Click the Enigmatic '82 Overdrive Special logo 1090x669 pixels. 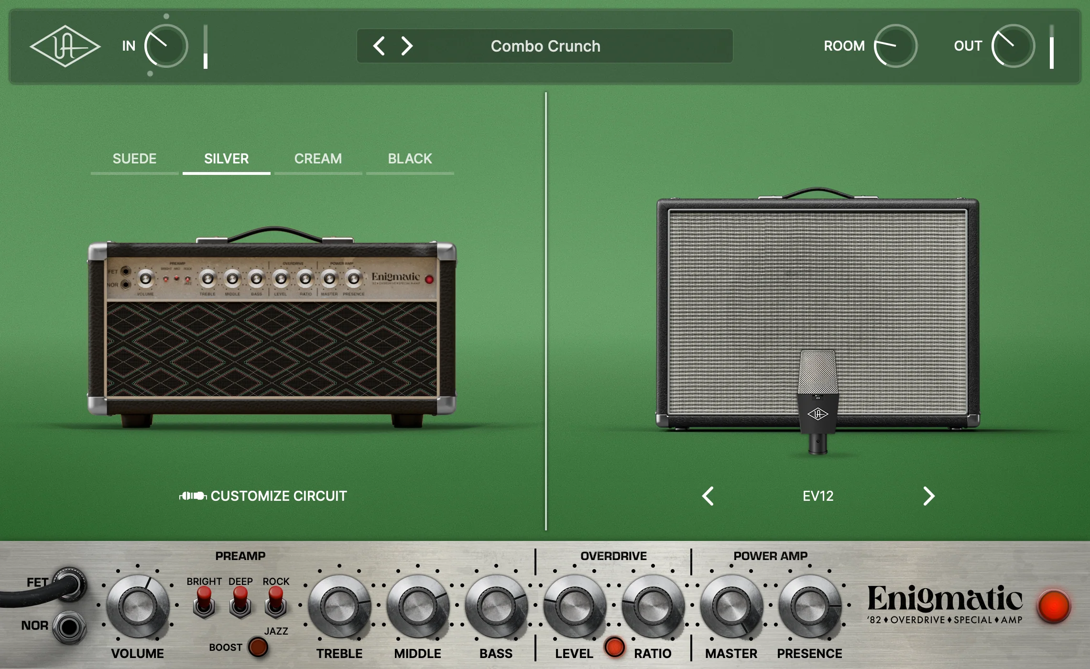pyautogui.click(x=945, y=604)
